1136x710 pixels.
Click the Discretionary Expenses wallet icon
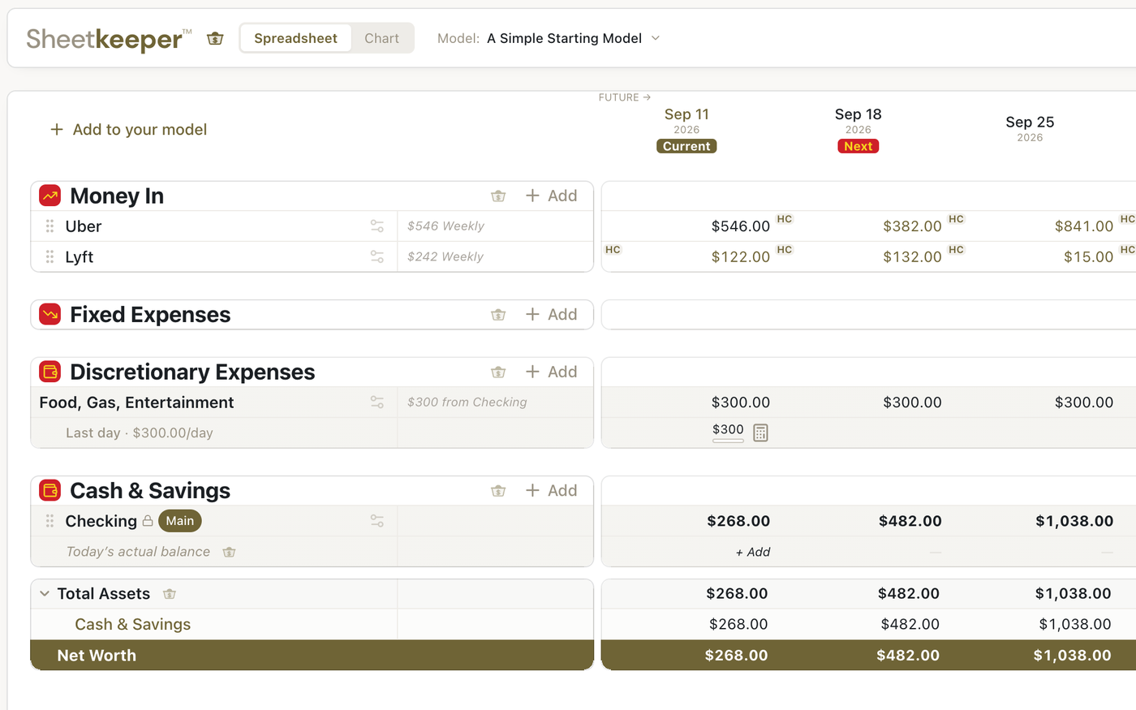click(x=50, y=372)
